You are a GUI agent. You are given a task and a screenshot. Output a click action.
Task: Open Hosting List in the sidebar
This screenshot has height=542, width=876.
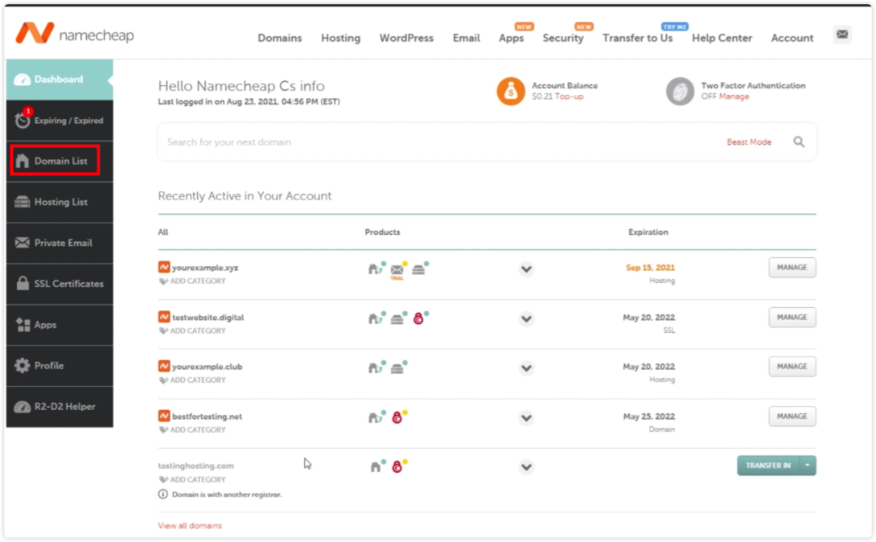(x=60, y=202)
